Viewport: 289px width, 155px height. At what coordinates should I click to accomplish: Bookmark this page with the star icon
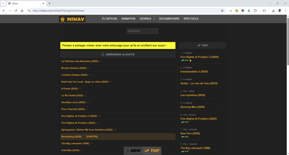pos(222,11)
